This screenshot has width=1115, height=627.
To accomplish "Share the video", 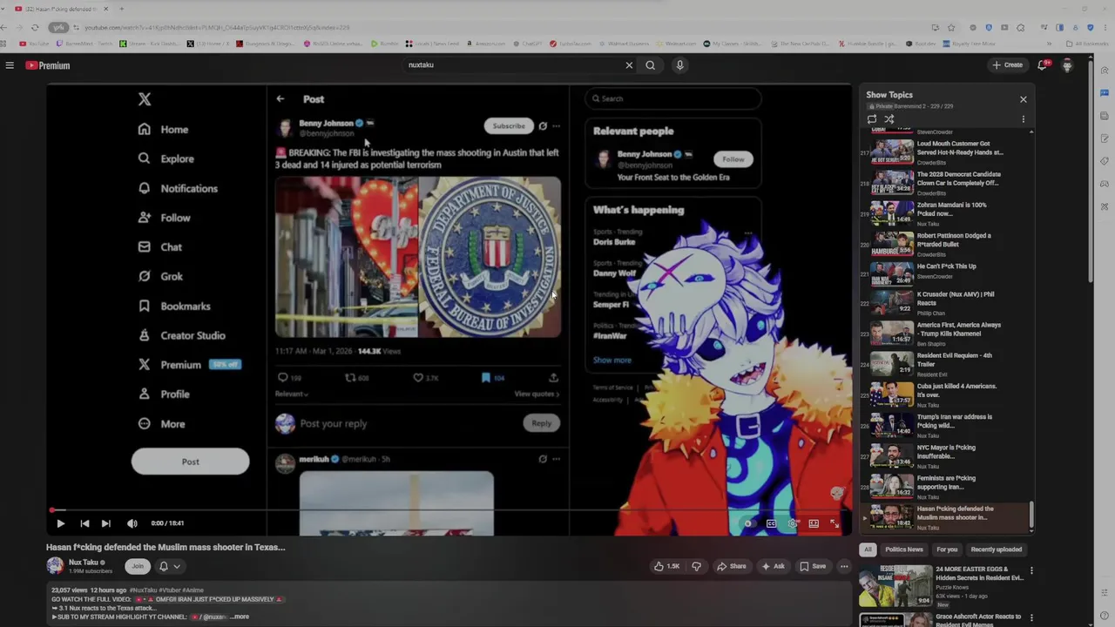I will (732, 566).
